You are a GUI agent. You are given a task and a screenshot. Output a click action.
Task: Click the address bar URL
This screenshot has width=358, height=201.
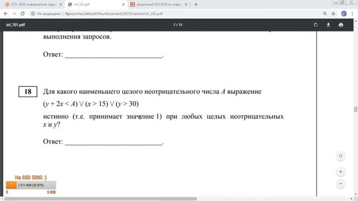point(114,13)
